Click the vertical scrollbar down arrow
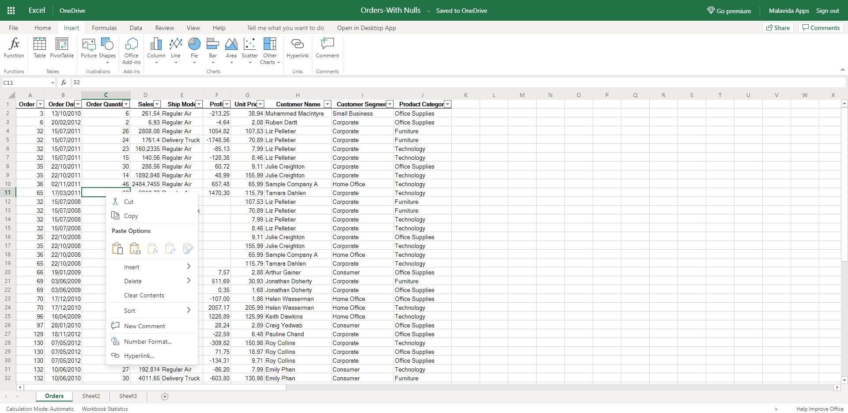This screenshot has width=848, height=413. [x=844, y=380]
